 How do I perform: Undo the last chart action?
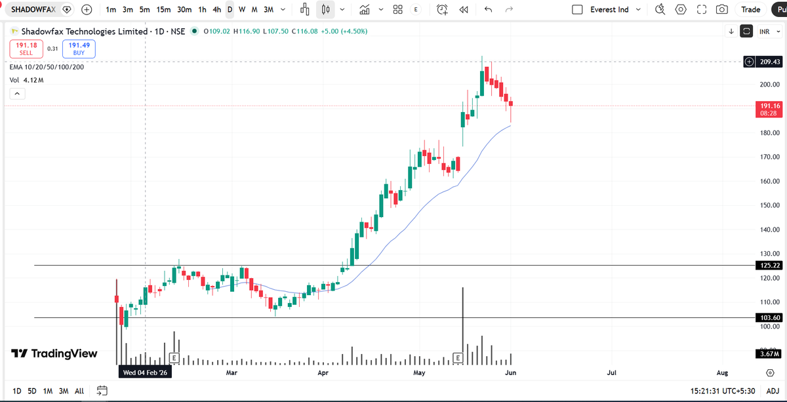click(x=487, y=9)
